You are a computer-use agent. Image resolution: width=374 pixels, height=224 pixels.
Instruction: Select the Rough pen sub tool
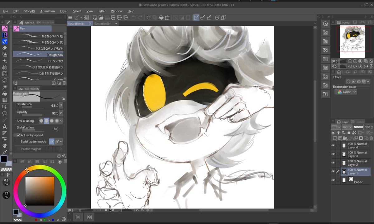[39, 54]
